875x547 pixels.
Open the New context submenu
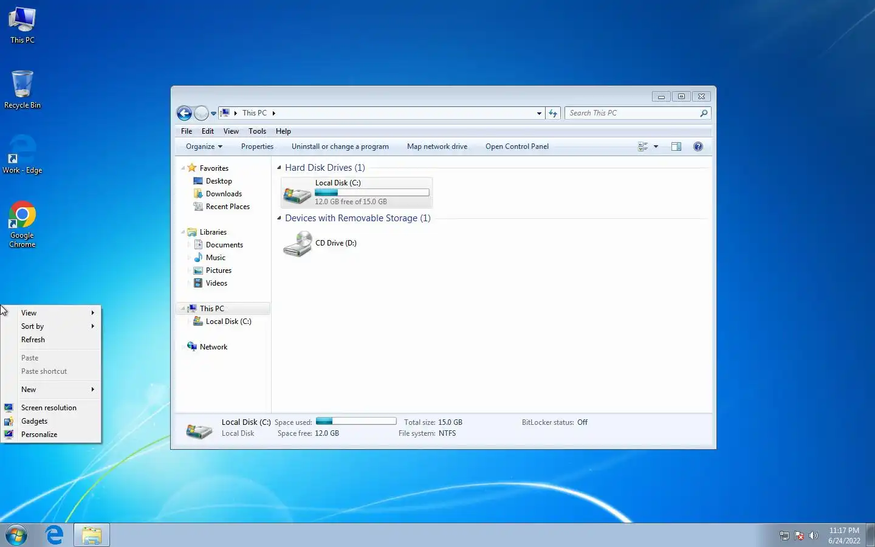52,390
